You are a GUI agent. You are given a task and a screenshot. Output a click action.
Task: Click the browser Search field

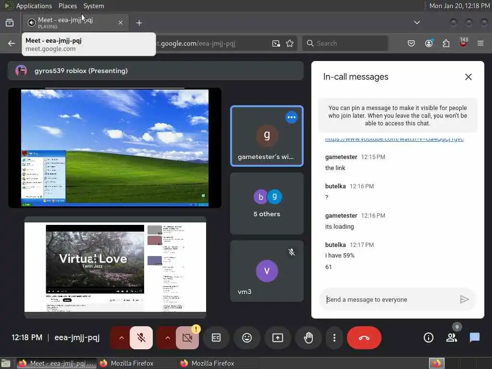point(345,43)
